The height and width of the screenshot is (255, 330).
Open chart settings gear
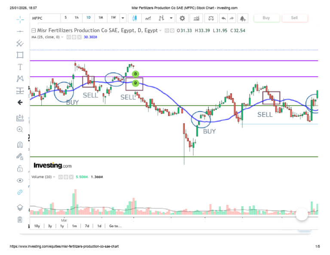[x=182, y=18]
